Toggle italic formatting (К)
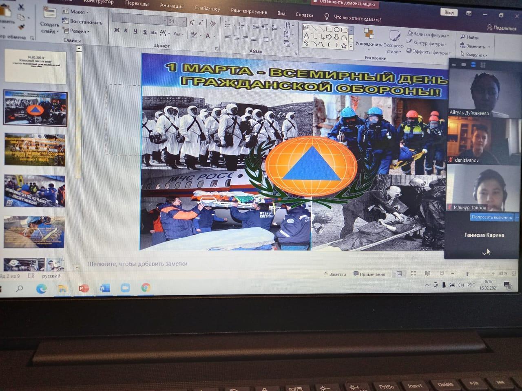522x391 pixels. click(126, 31)
